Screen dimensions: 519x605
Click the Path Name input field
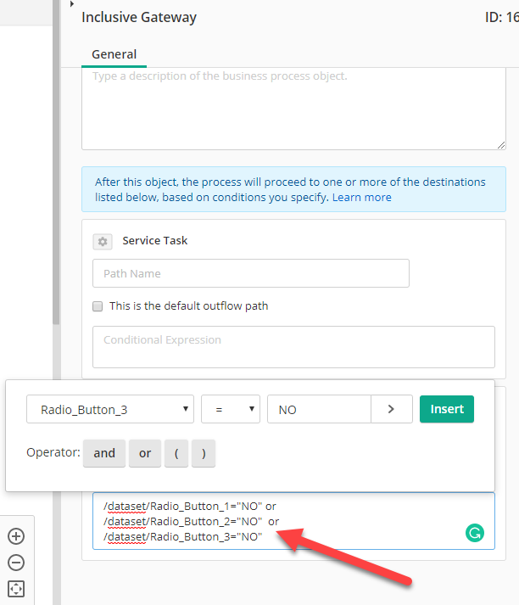pyautogui.click(x=251, y=273)
